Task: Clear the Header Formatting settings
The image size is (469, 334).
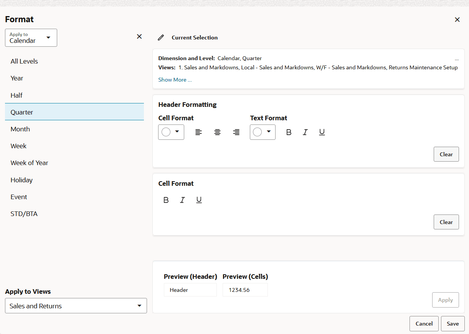Action: (446, 154)
